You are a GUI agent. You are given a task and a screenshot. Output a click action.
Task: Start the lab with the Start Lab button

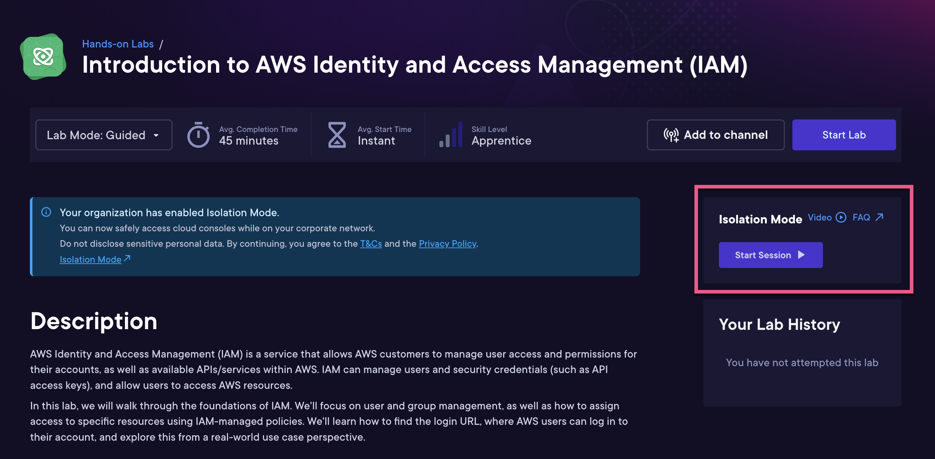pos(844,135)
